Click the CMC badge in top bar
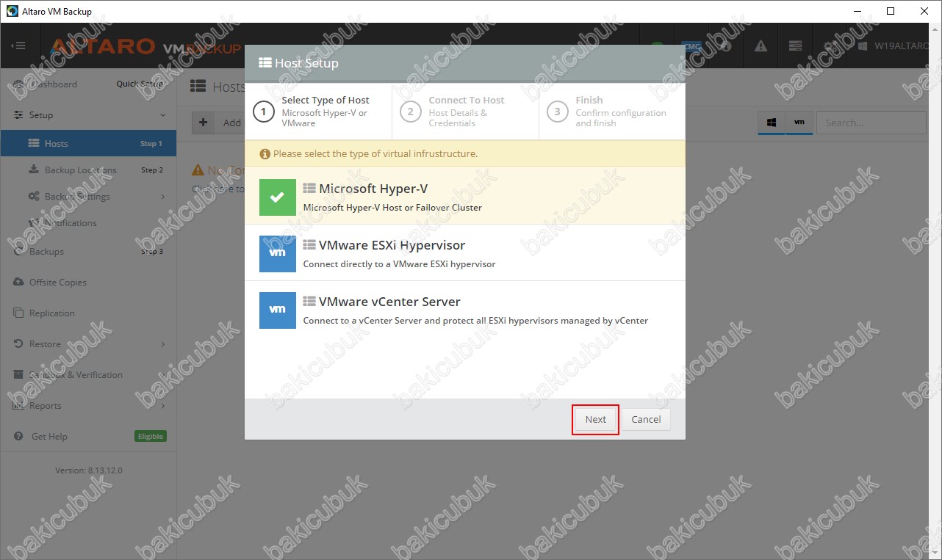 (x=692, y=46)
